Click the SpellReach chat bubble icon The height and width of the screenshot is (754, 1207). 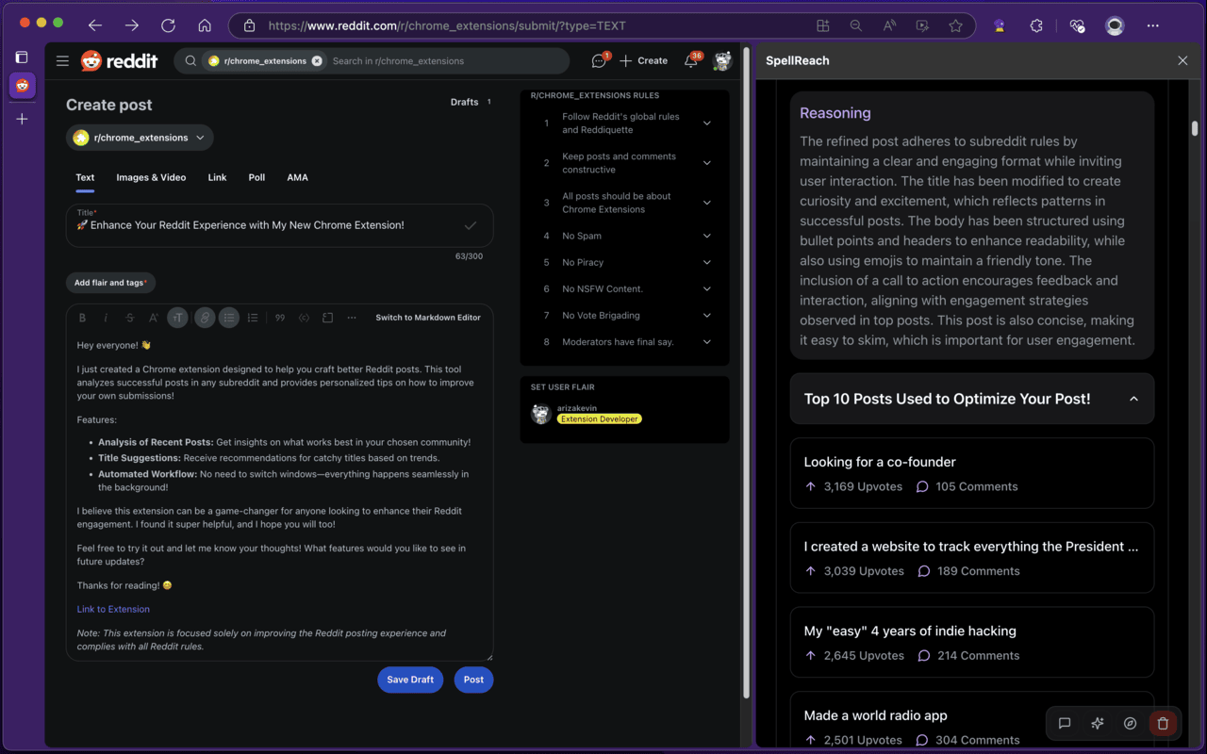click(1065, 724)
